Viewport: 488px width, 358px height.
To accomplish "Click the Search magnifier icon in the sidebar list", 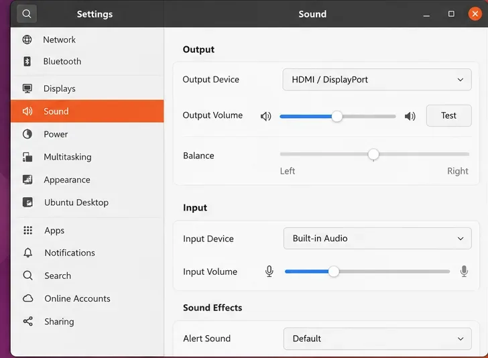I will (27, 276).
